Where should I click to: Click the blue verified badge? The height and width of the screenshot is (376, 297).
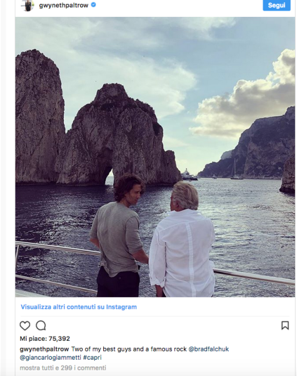(94, 5)
